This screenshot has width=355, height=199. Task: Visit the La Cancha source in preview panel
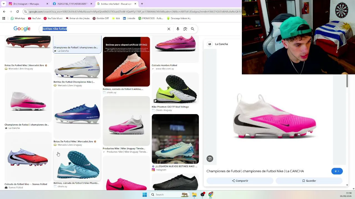[x=221, y=44]
